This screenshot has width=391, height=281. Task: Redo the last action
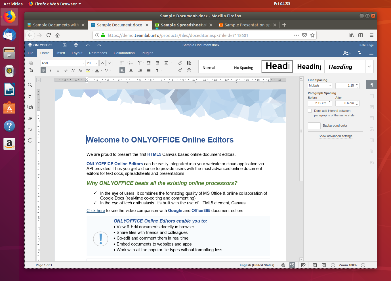coord(99,45)
